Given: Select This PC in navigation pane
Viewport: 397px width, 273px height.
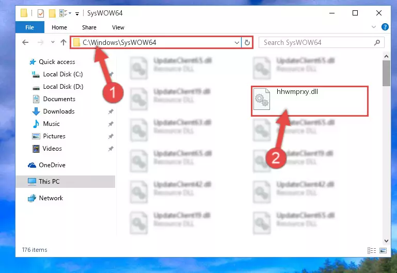Looking at the screenshot, I should 66,182.
